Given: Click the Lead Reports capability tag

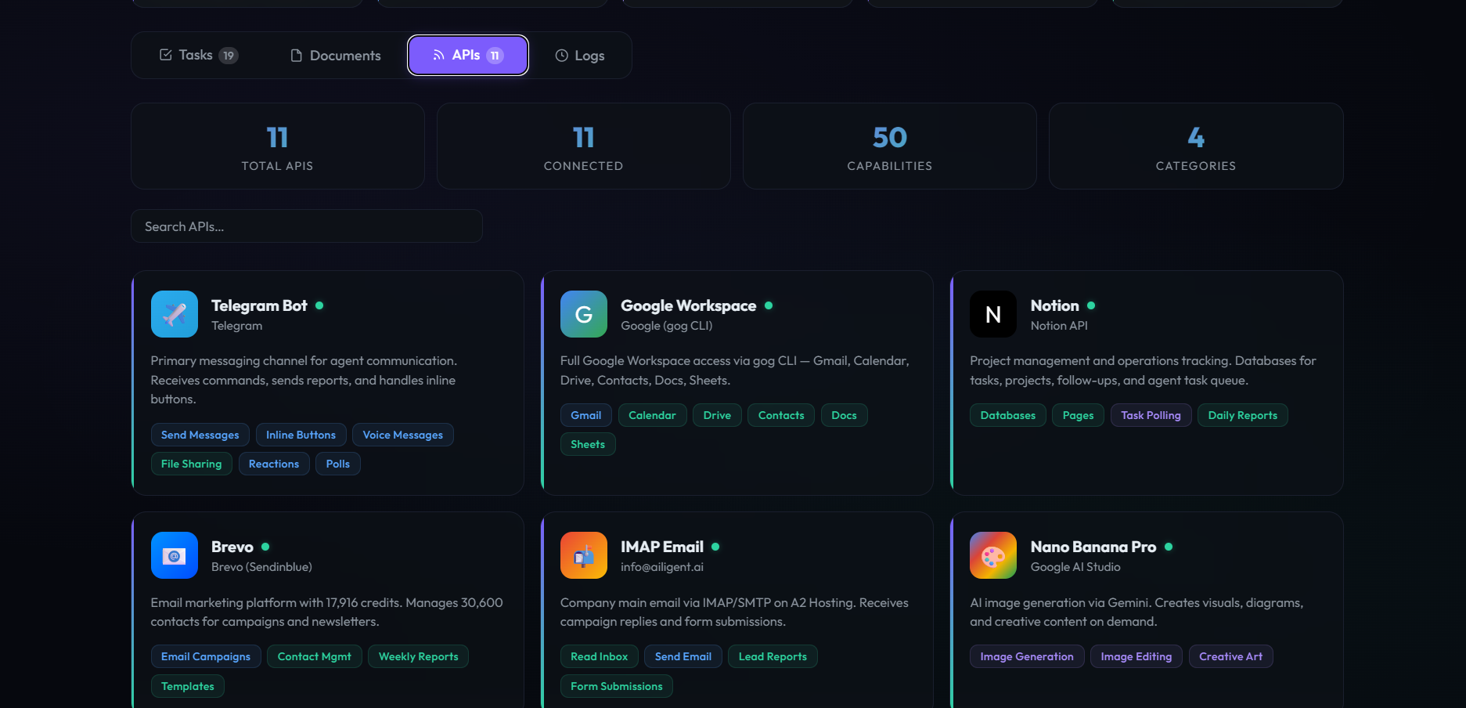Looking at the screenshot, I should (773, 656).
